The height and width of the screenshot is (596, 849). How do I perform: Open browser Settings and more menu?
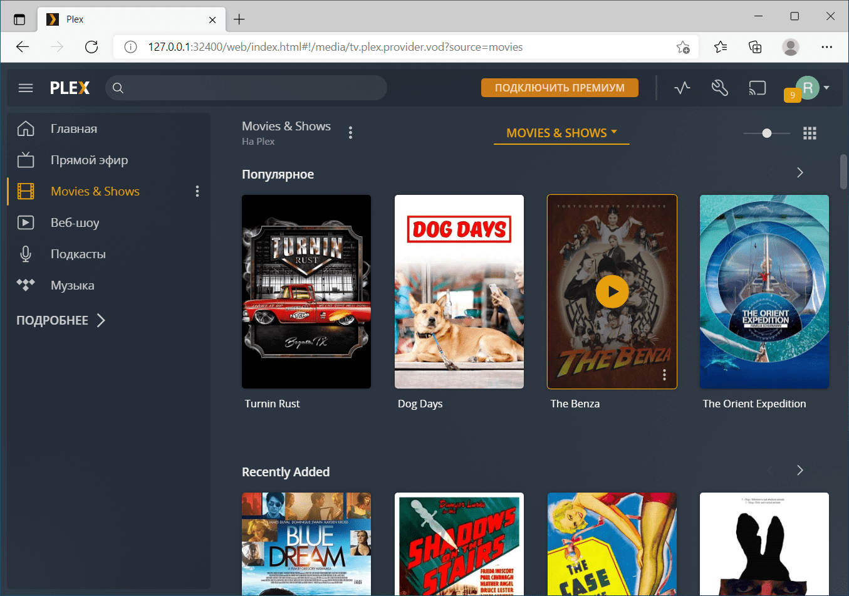pyautogui.click(x=827, y=47)
